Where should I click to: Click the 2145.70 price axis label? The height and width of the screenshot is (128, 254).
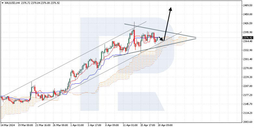[x=248, y=104]
